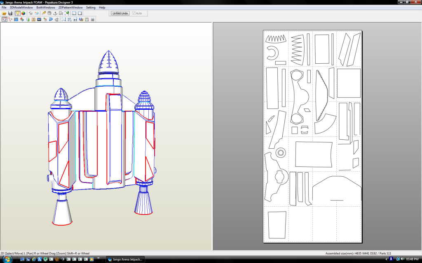Open the BothWindows menu
The image size is (422, 263).
(x=45, y=7)
